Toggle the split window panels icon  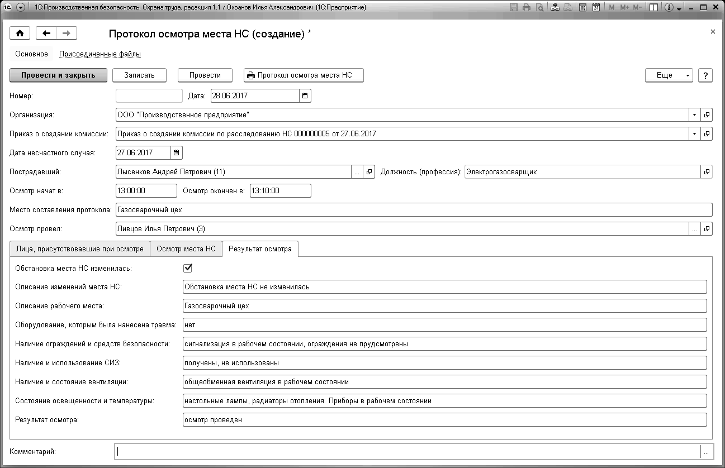(653, 8)
